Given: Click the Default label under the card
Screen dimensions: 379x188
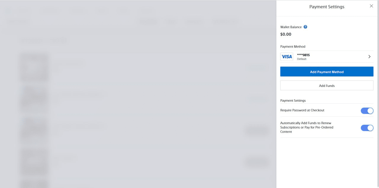Looking at the screenshot, I should pos(302,59).
